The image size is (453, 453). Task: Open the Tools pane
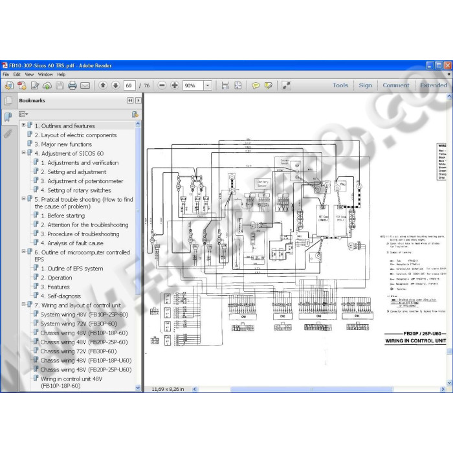[340, 85]
